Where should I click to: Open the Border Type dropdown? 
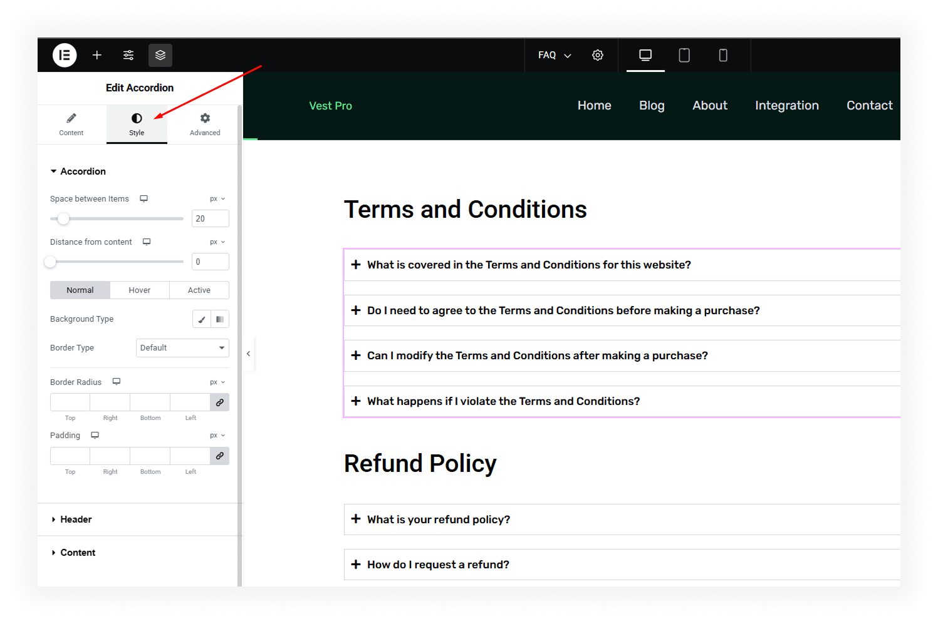(x=182, y=348)
